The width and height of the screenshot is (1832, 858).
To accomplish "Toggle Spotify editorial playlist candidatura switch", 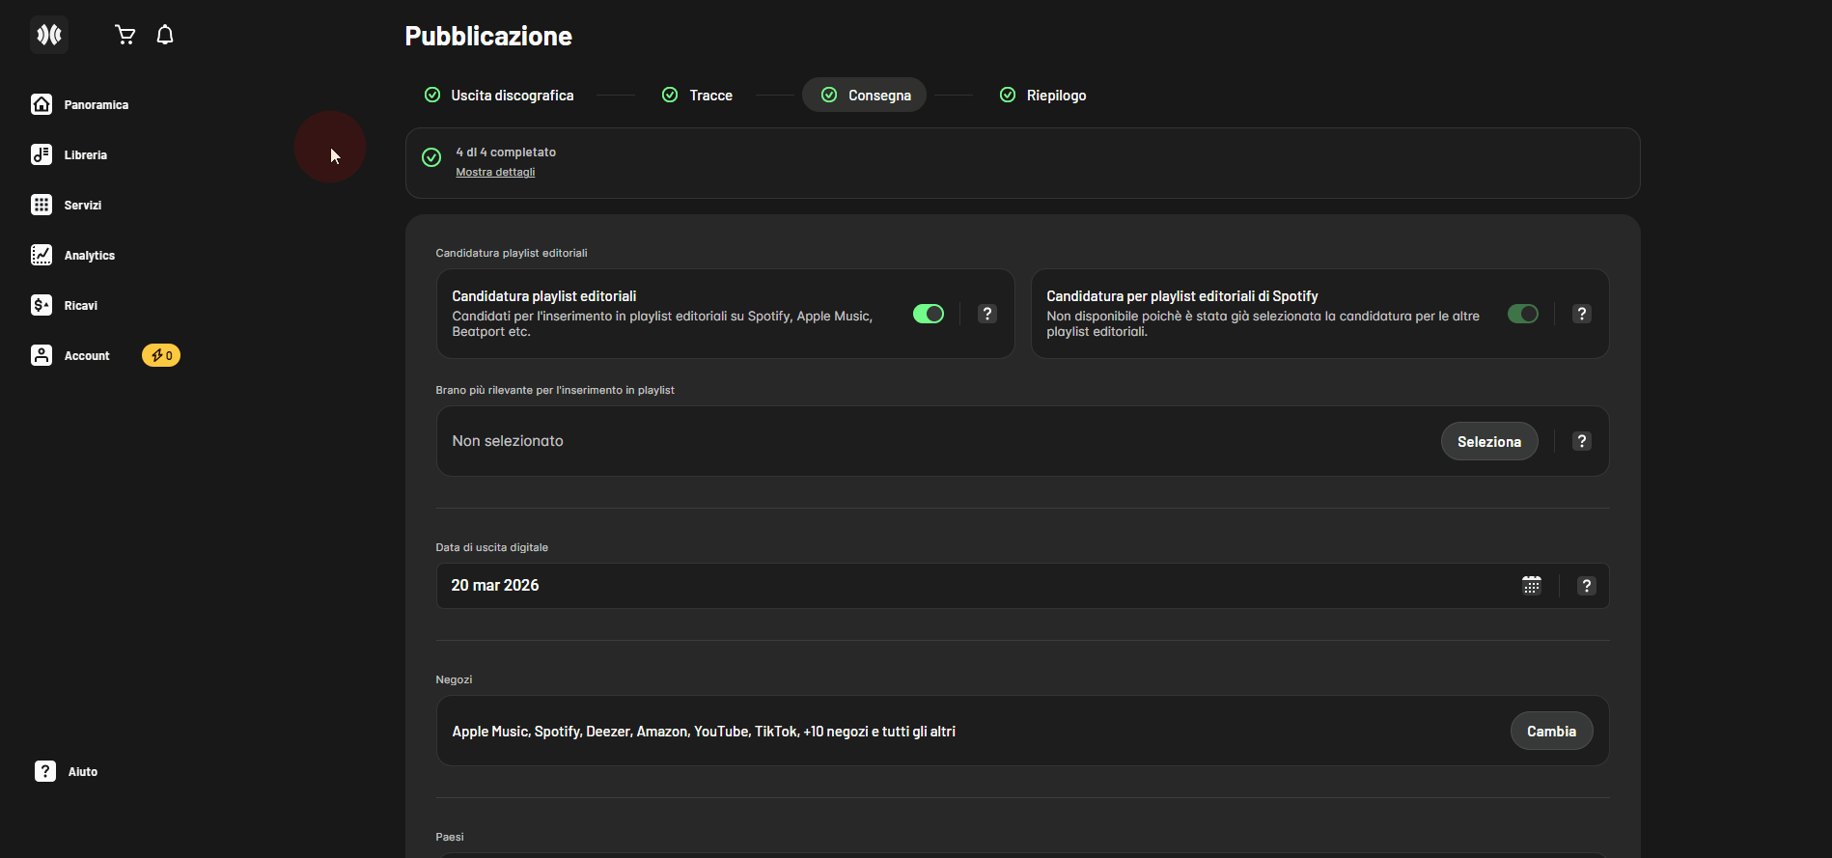I will [1522, 315].
